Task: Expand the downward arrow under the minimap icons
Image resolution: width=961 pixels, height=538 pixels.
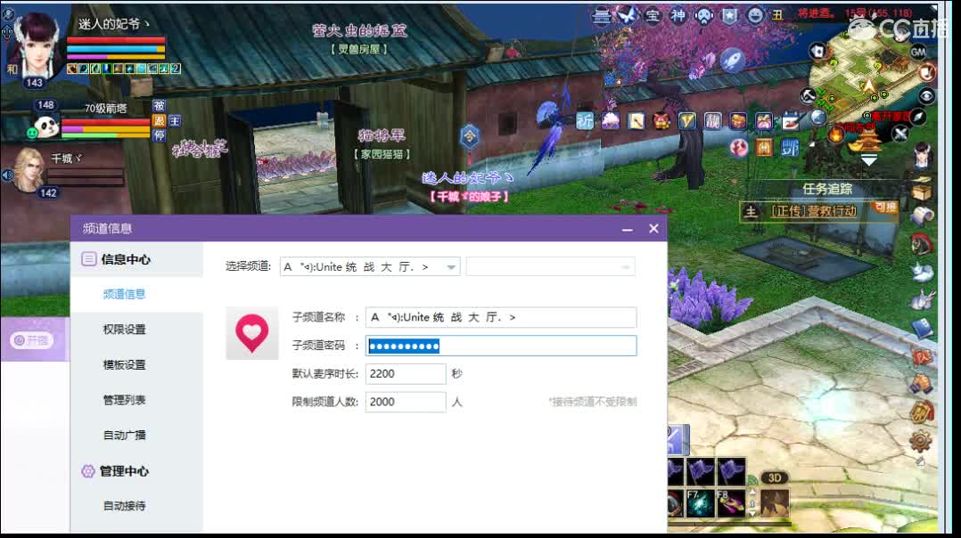Action: click(868, 159)
